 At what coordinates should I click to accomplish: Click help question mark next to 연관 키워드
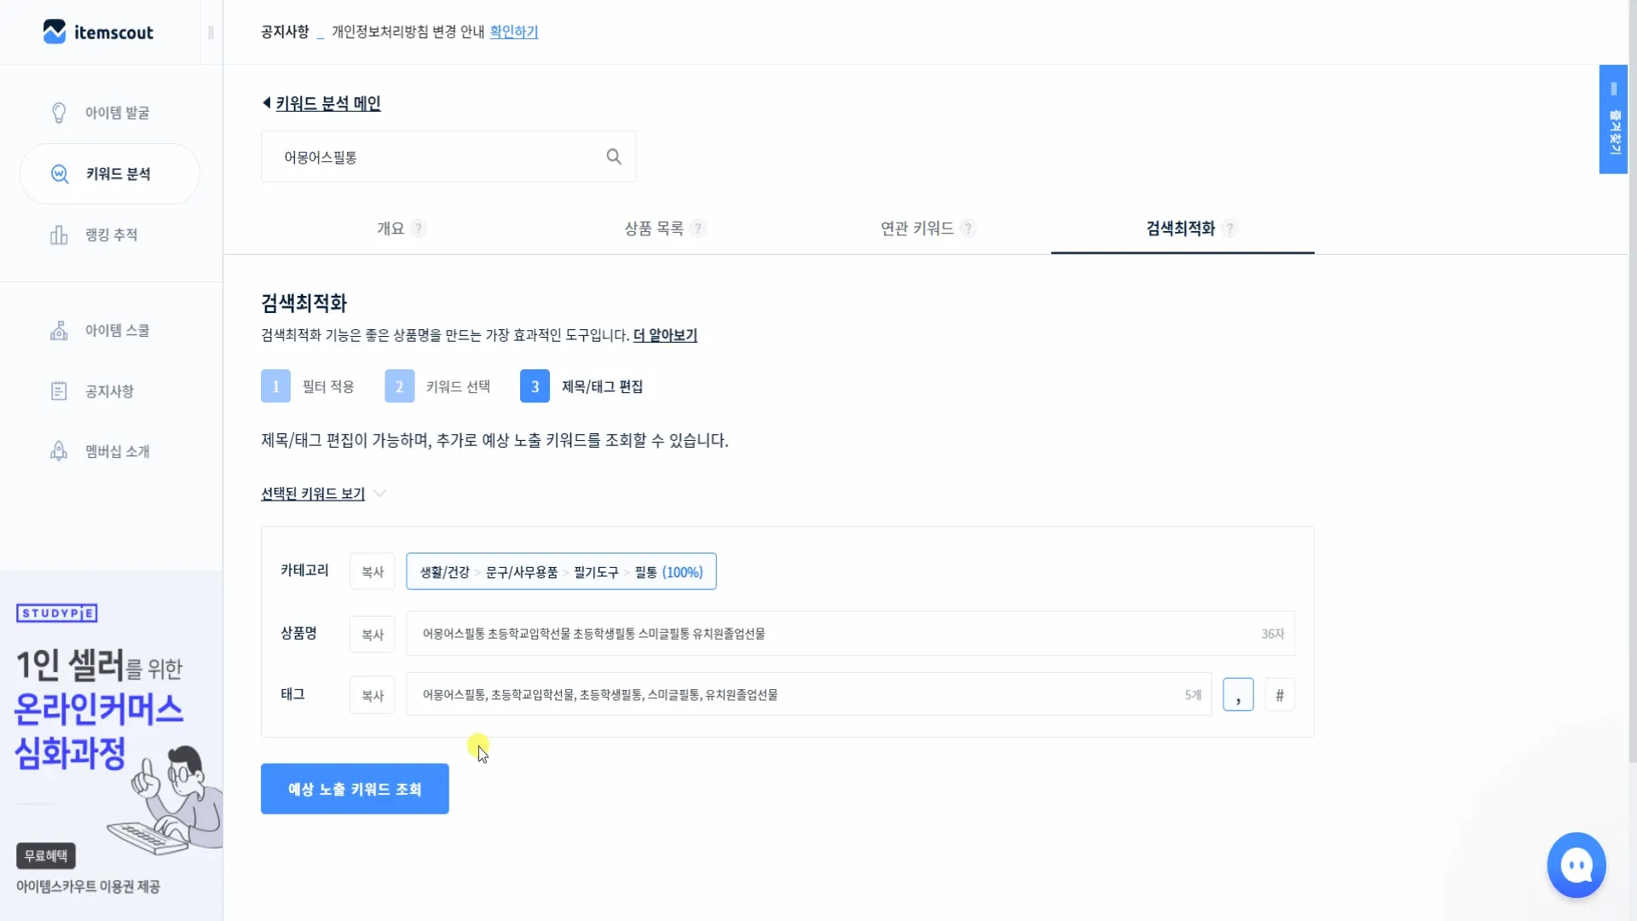(x=968, y=229)
